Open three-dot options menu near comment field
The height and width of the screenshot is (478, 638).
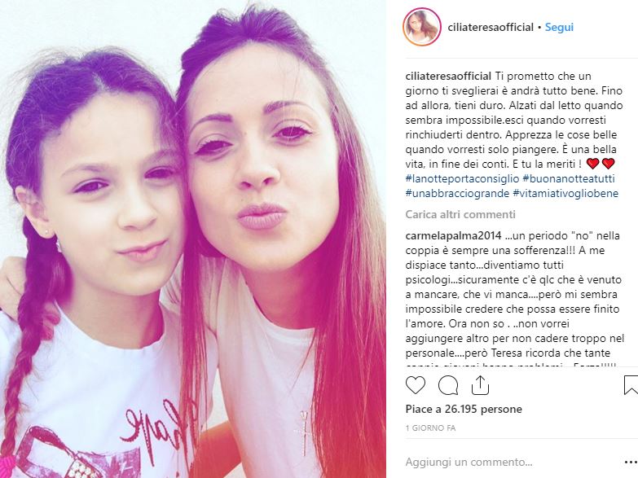click(x=631, y=463)
